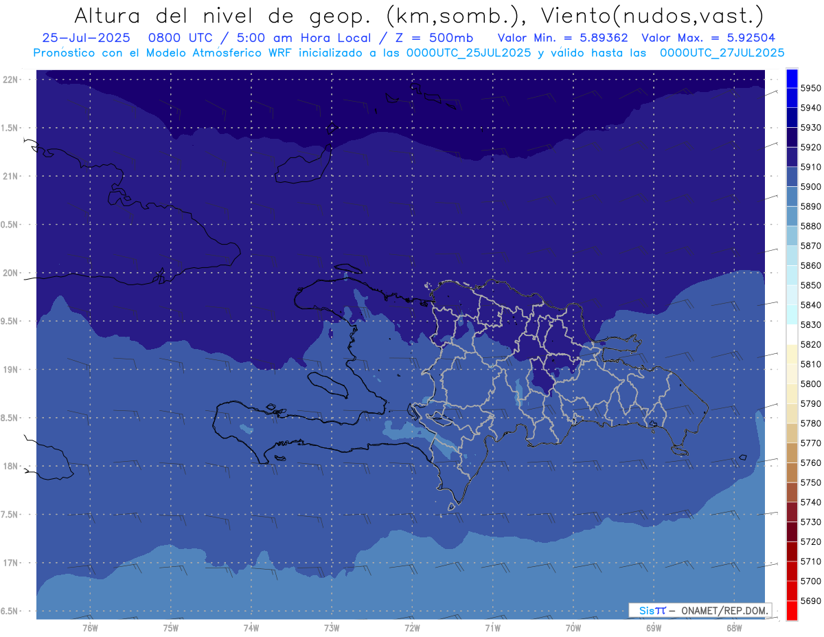Click the 5700 colorbar label
Image resolution: width=824 pixels, height=637 pixels.
click(x=811, y=581)
